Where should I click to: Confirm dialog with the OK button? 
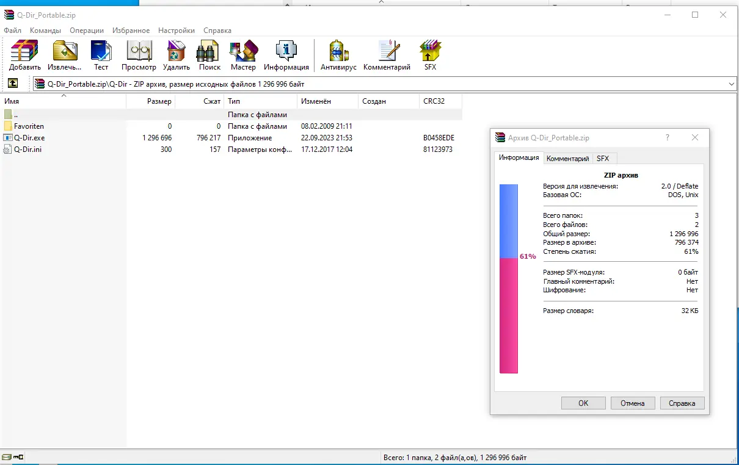coord(583,403)
